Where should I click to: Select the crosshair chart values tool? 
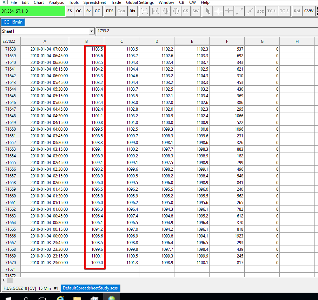218,11
